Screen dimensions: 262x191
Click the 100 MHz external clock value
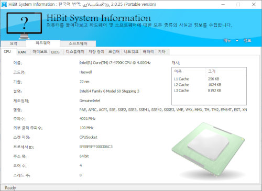(x=86, y=128)
